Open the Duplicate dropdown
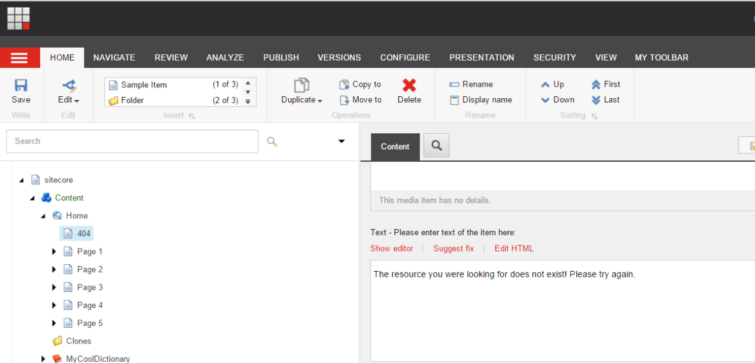Screen dimensions: 755x363 302,100
